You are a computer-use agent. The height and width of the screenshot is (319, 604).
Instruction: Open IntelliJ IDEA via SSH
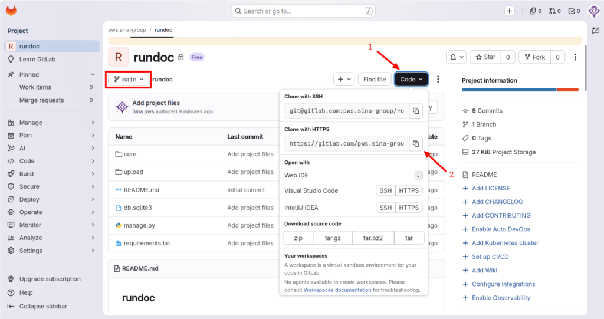pyautogui.click(x=386, y=208)
